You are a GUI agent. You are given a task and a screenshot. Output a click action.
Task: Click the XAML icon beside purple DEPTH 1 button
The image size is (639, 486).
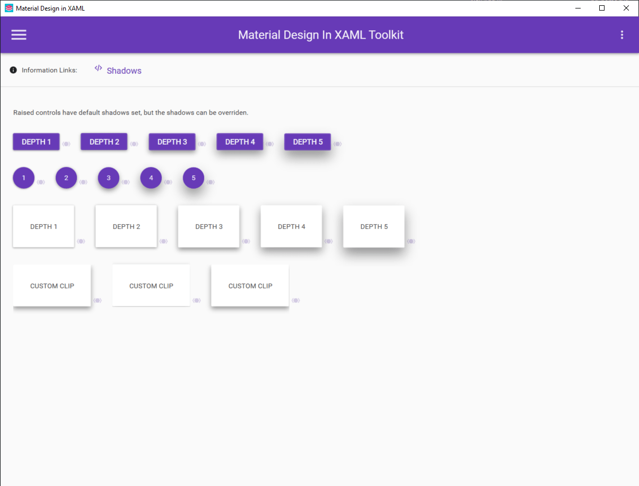[x=66, y=144]
